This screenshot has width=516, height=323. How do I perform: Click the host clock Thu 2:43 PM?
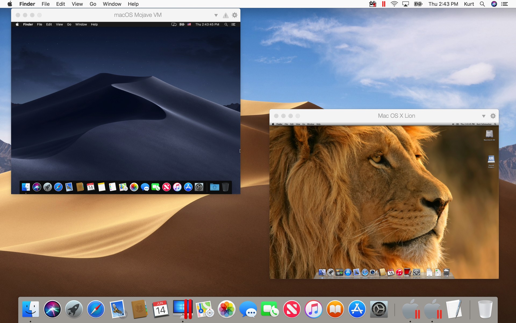(x=443, y=4)
